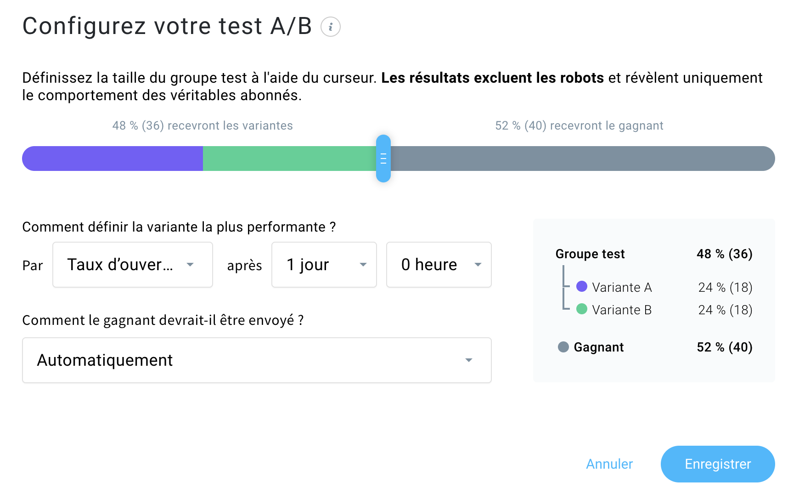Open the 0 heure dropdown
The image size is (799, 499).
[x=439, y=265]
